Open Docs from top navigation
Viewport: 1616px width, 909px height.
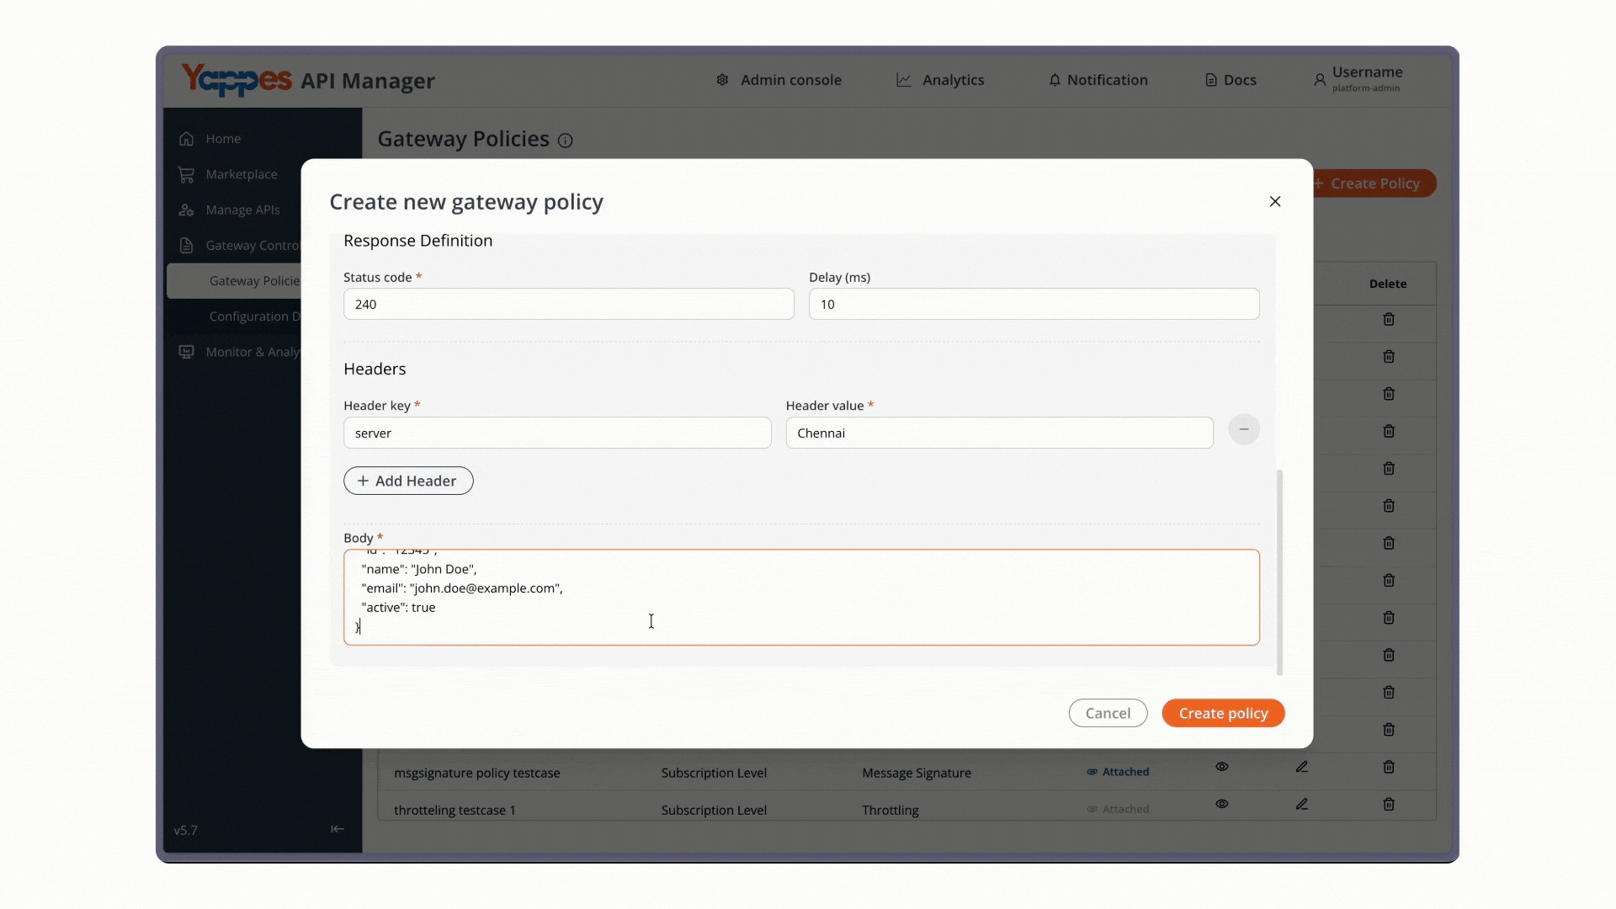click(1231, 80)
